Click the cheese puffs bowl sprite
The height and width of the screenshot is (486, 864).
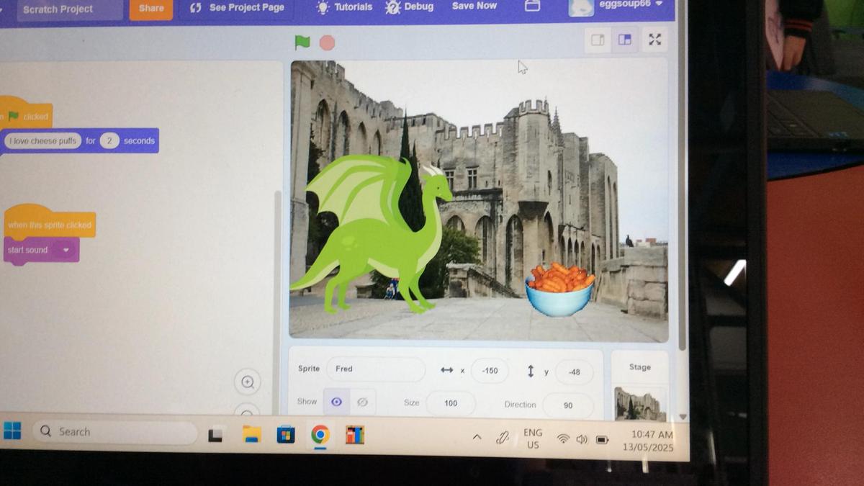click(x=559, y=289)
